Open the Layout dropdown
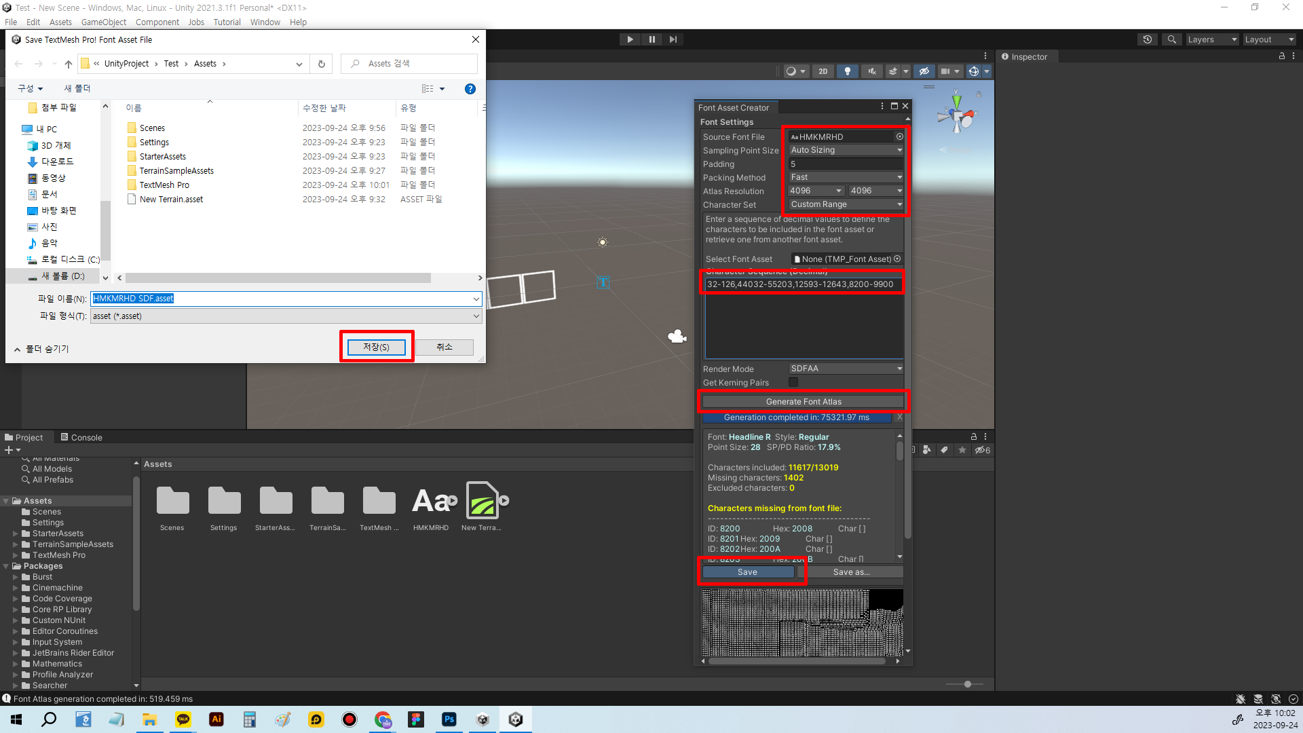 (x=1269, y=39)
